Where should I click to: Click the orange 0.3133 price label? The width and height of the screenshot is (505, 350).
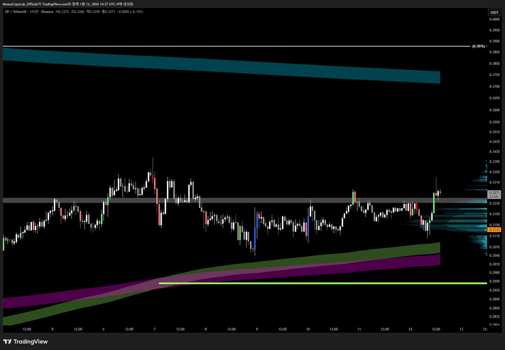click(x=494, y=230)
